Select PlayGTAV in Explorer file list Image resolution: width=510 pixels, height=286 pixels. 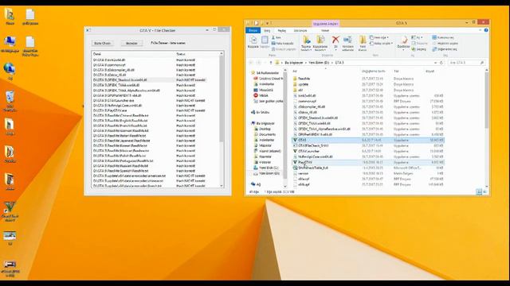368,162
